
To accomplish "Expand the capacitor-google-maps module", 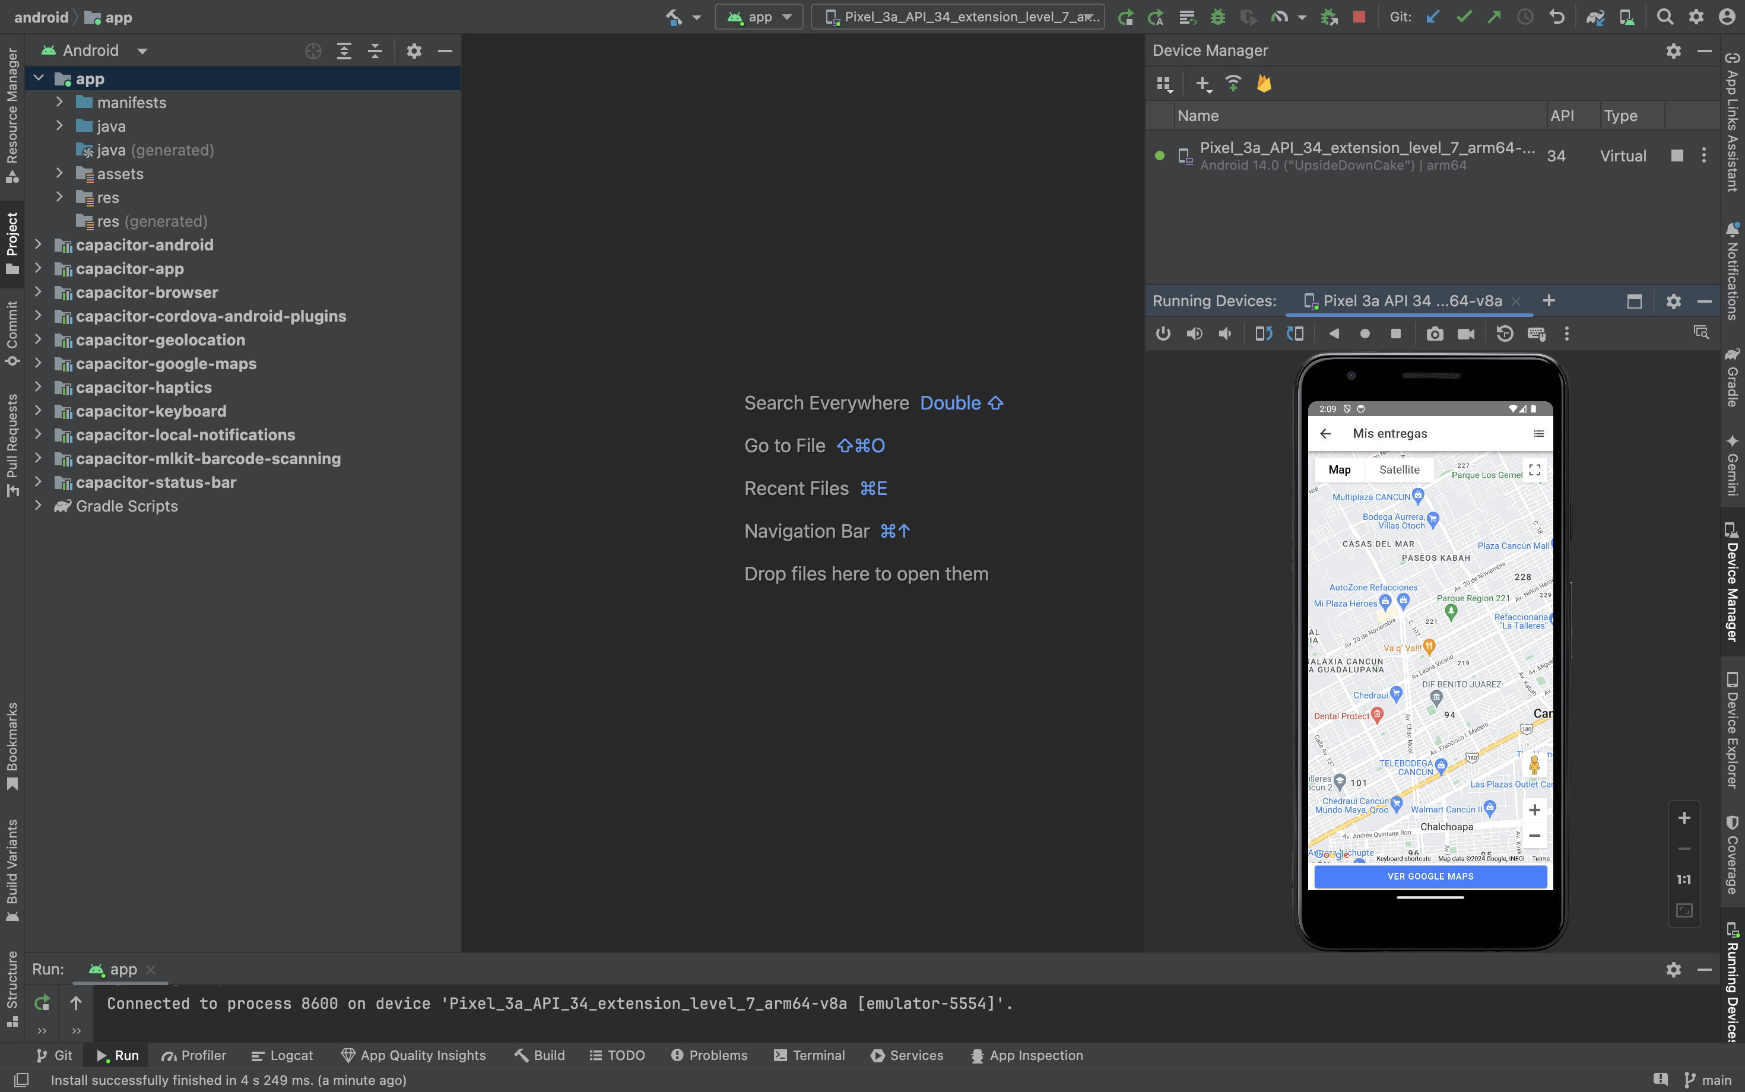I will 38,363.
